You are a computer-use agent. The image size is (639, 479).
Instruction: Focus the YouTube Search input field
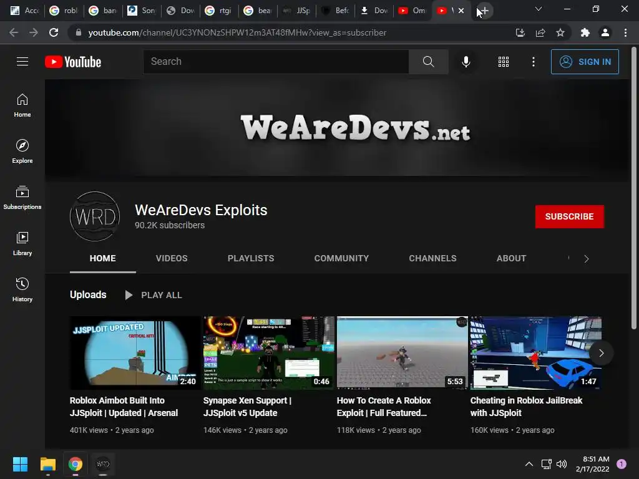pyautogui.click(x=276, y=62)
